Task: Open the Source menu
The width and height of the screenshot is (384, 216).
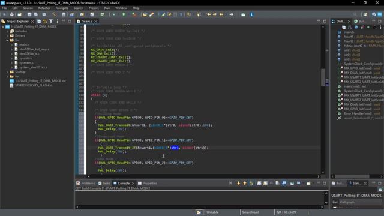Action: click(28, 8)
